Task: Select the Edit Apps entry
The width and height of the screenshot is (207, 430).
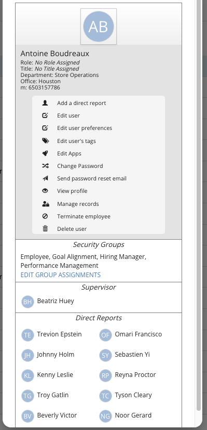Action: click(69, 153)
